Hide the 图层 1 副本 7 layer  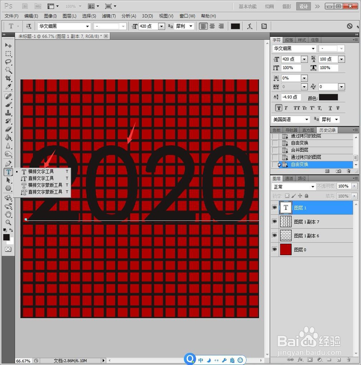pos(275,221)
